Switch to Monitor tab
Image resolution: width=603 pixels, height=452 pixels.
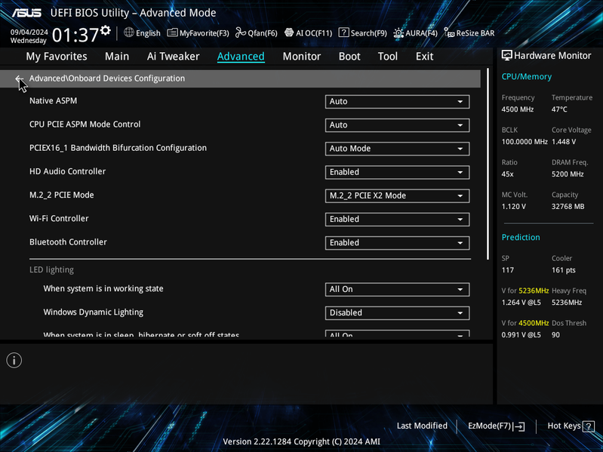pos(302,57)
